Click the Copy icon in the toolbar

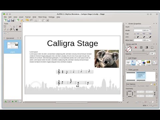pos(40,20)
